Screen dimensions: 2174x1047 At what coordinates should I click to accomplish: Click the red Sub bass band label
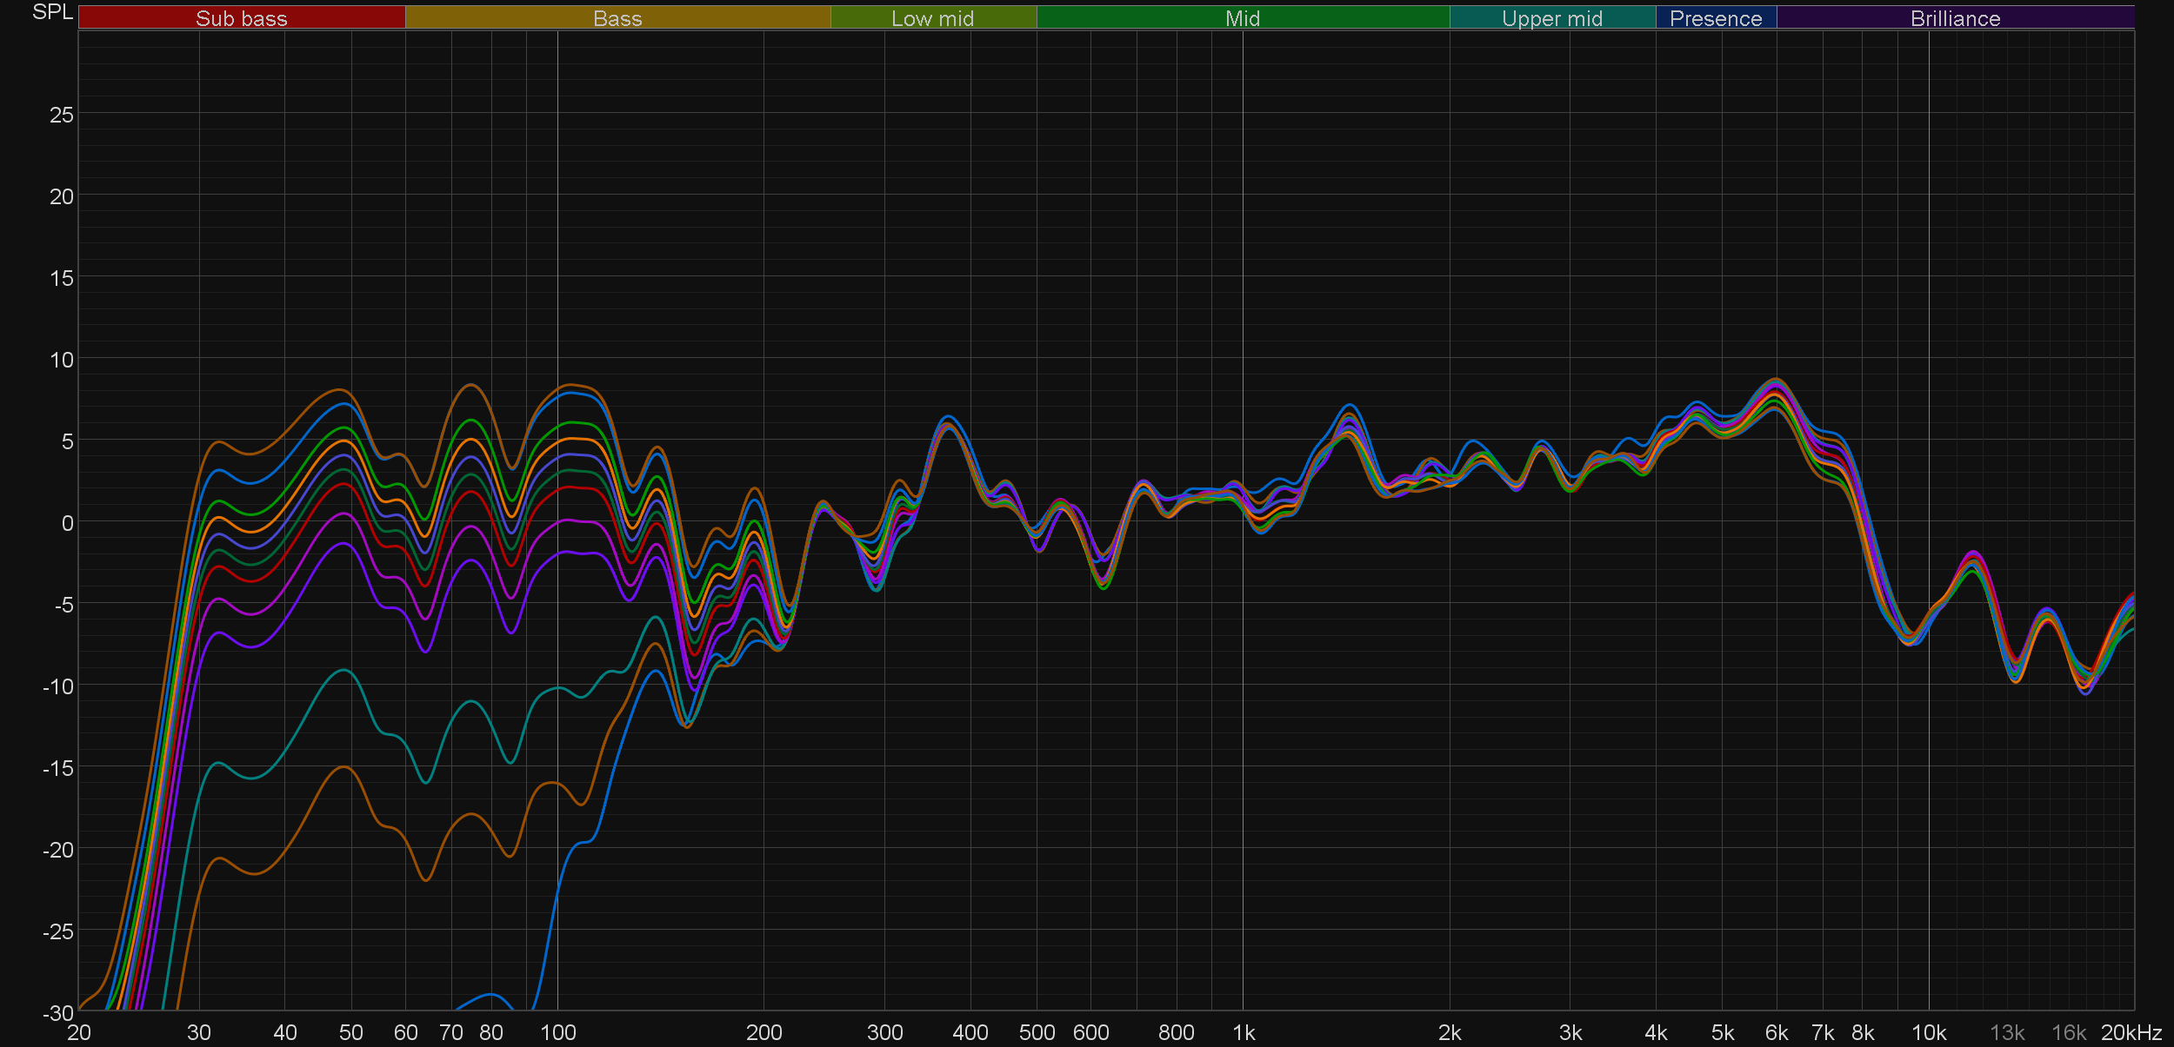coord(241,18)
